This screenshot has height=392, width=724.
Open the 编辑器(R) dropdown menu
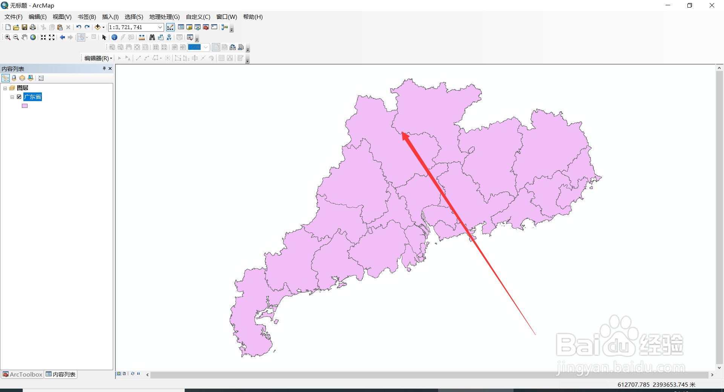coord(98,58)
